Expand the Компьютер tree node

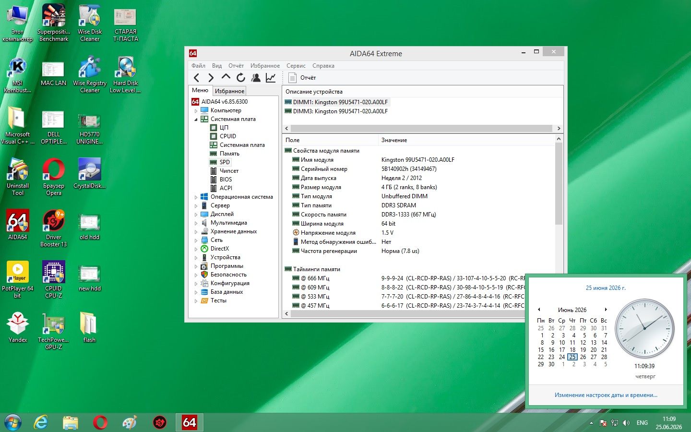pos(196,111)
